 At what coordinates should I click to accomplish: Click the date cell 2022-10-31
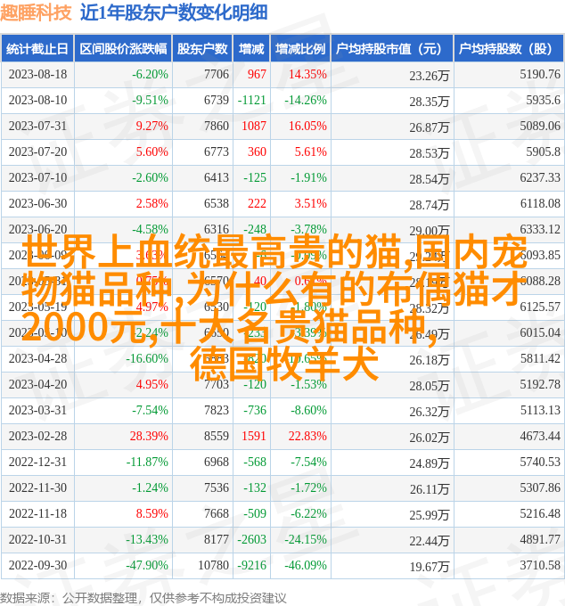coord(37,539)
